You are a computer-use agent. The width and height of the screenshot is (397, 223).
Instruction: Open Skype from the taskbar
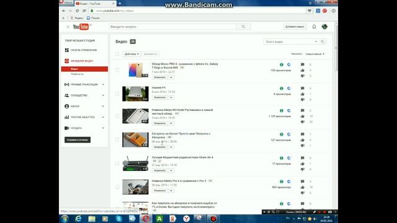click(118, 219)
